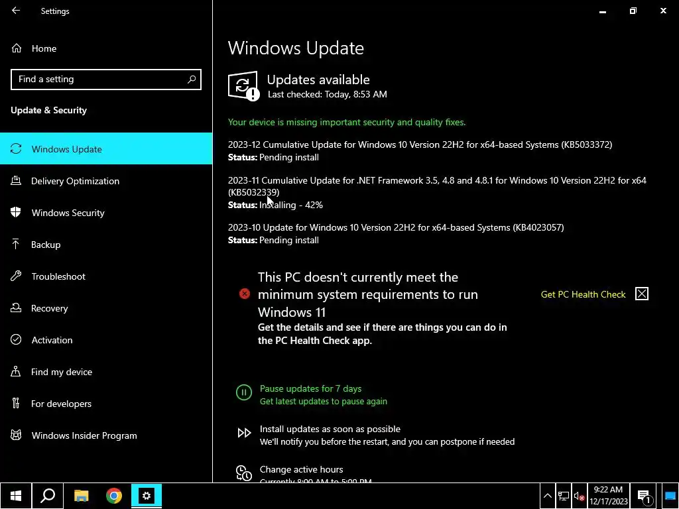Open the Recovery settings
The width and height of the screenshot is (679, 509).
click(x=106, y=308)
